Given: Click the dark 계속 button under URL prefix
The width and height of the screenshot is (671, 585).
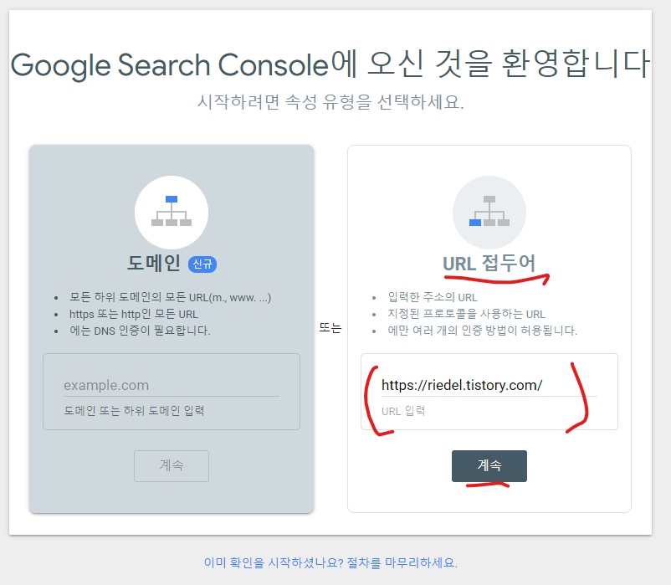Looking at the screenshot, I should coord(489,465).
